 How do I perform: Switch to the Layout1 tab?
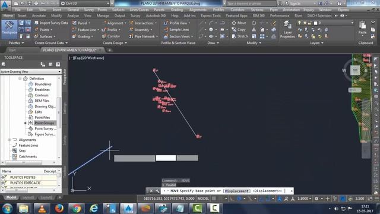pos(28,197)
